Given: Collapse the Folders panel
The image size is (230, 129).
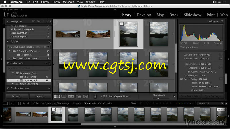Looking at the screenshot, I should click(x=8, y=42).
